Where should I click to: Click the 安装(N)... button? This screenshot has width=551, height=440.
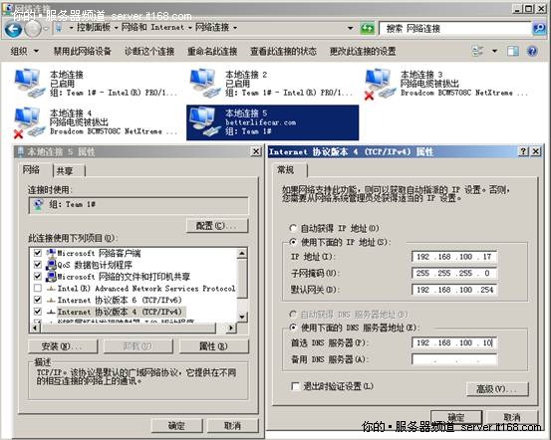point(63,346)
